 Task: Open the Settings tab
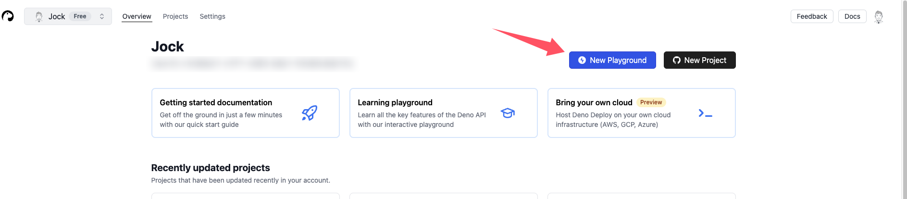tap(212, 16)
